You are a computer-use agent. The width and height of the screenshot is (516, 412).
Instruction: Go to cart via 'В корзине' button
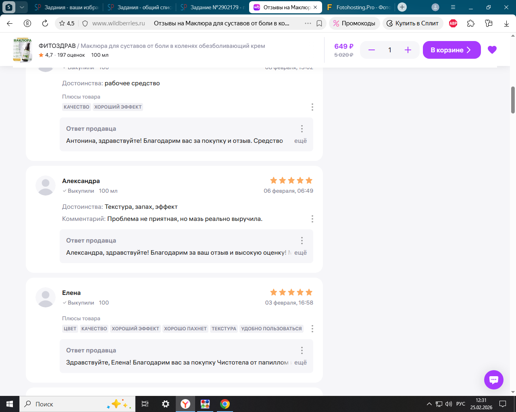point(451,50)
